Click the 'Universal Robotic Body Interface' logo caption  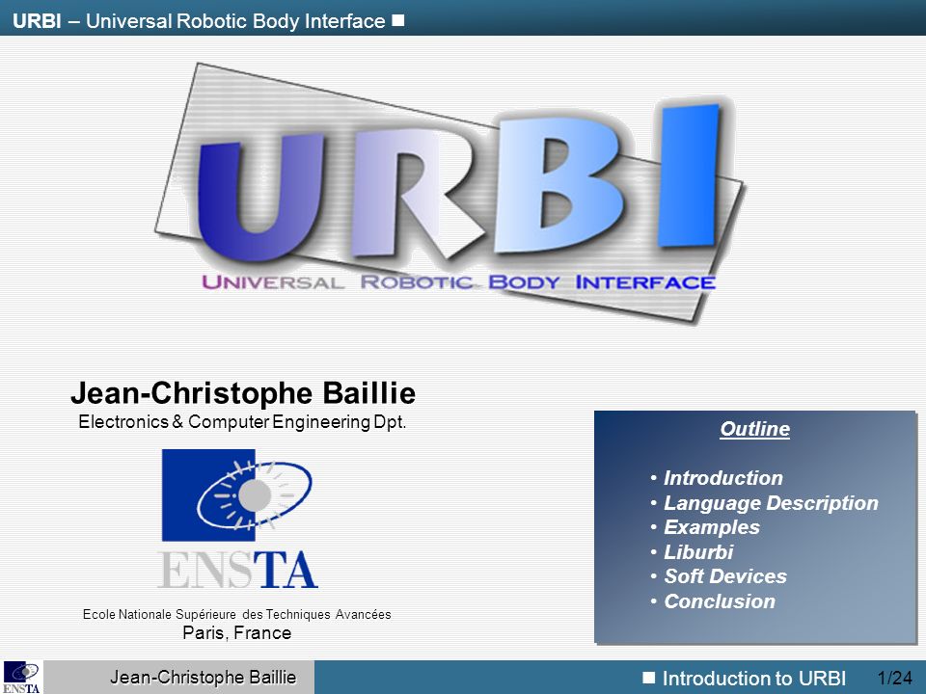[x=458, y=282]
